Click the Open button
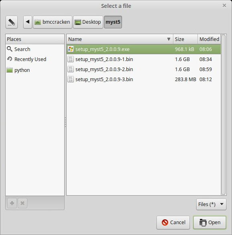Screen dimensions: 232x235 [210, 223]
